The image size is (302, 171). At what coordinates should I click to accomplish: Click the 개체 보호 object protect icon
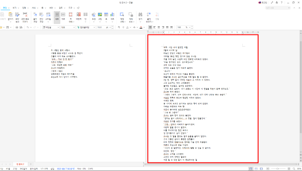pos(131,15)
